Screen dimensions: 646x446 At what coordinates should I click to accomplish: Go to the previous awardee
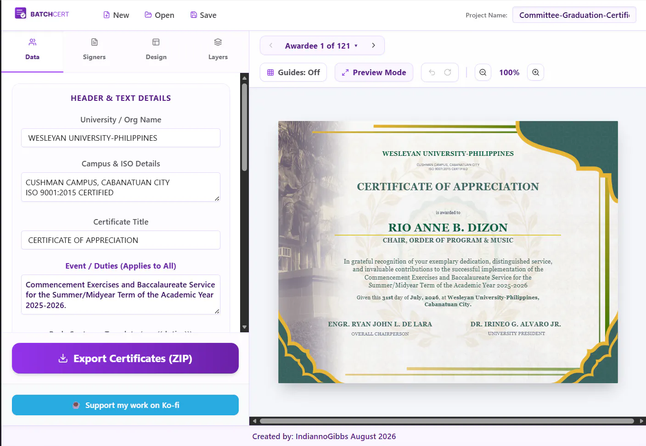pyautogui.click(x=271, y=45)
